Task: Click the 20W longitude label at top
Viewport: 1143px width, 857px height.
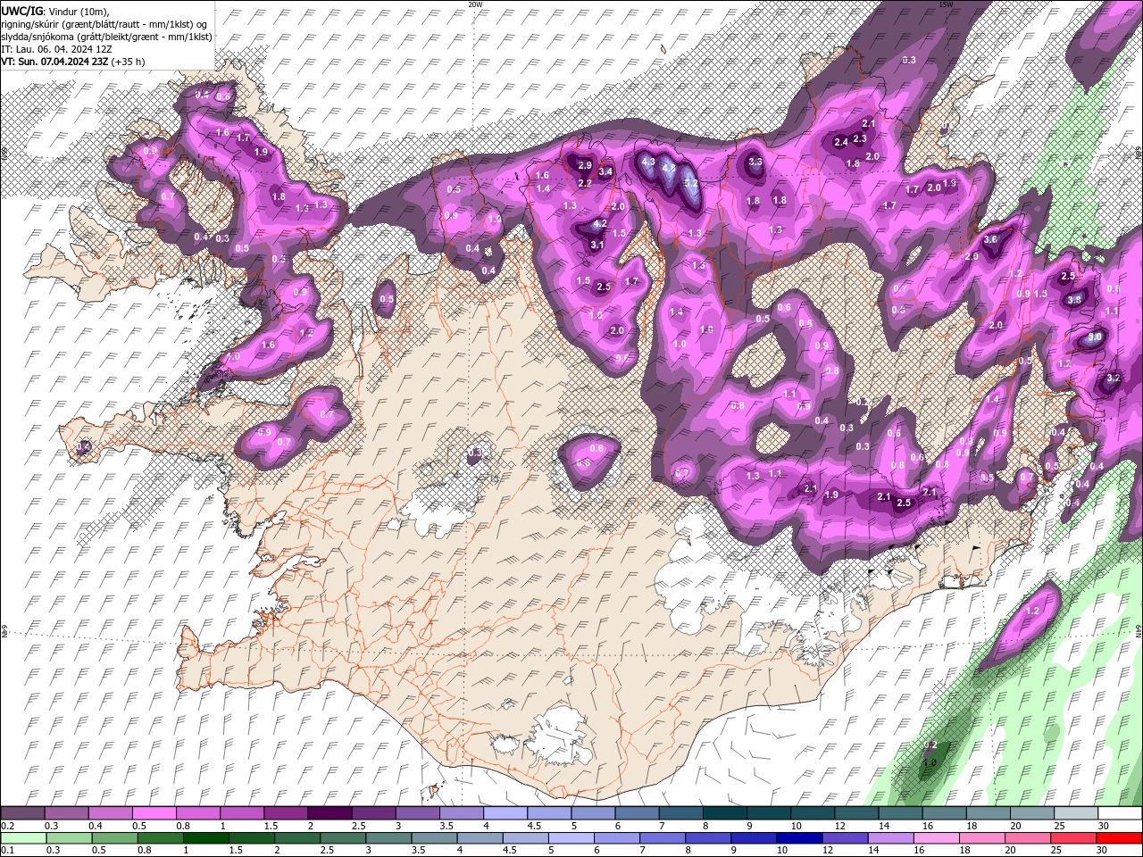Action: (x=475, y=4)
